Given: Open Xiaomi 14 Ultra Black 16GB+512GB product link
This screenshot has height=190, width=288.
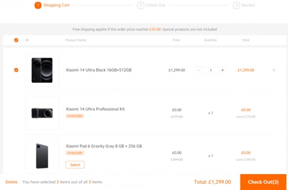Looking at the screenshot, I should click(98, 70).
